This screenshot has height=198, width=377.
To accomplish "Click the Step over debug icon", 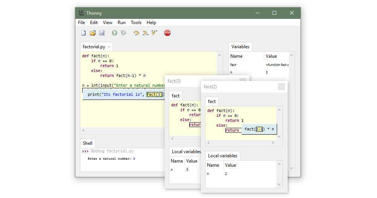I will (x=136, y=33).
